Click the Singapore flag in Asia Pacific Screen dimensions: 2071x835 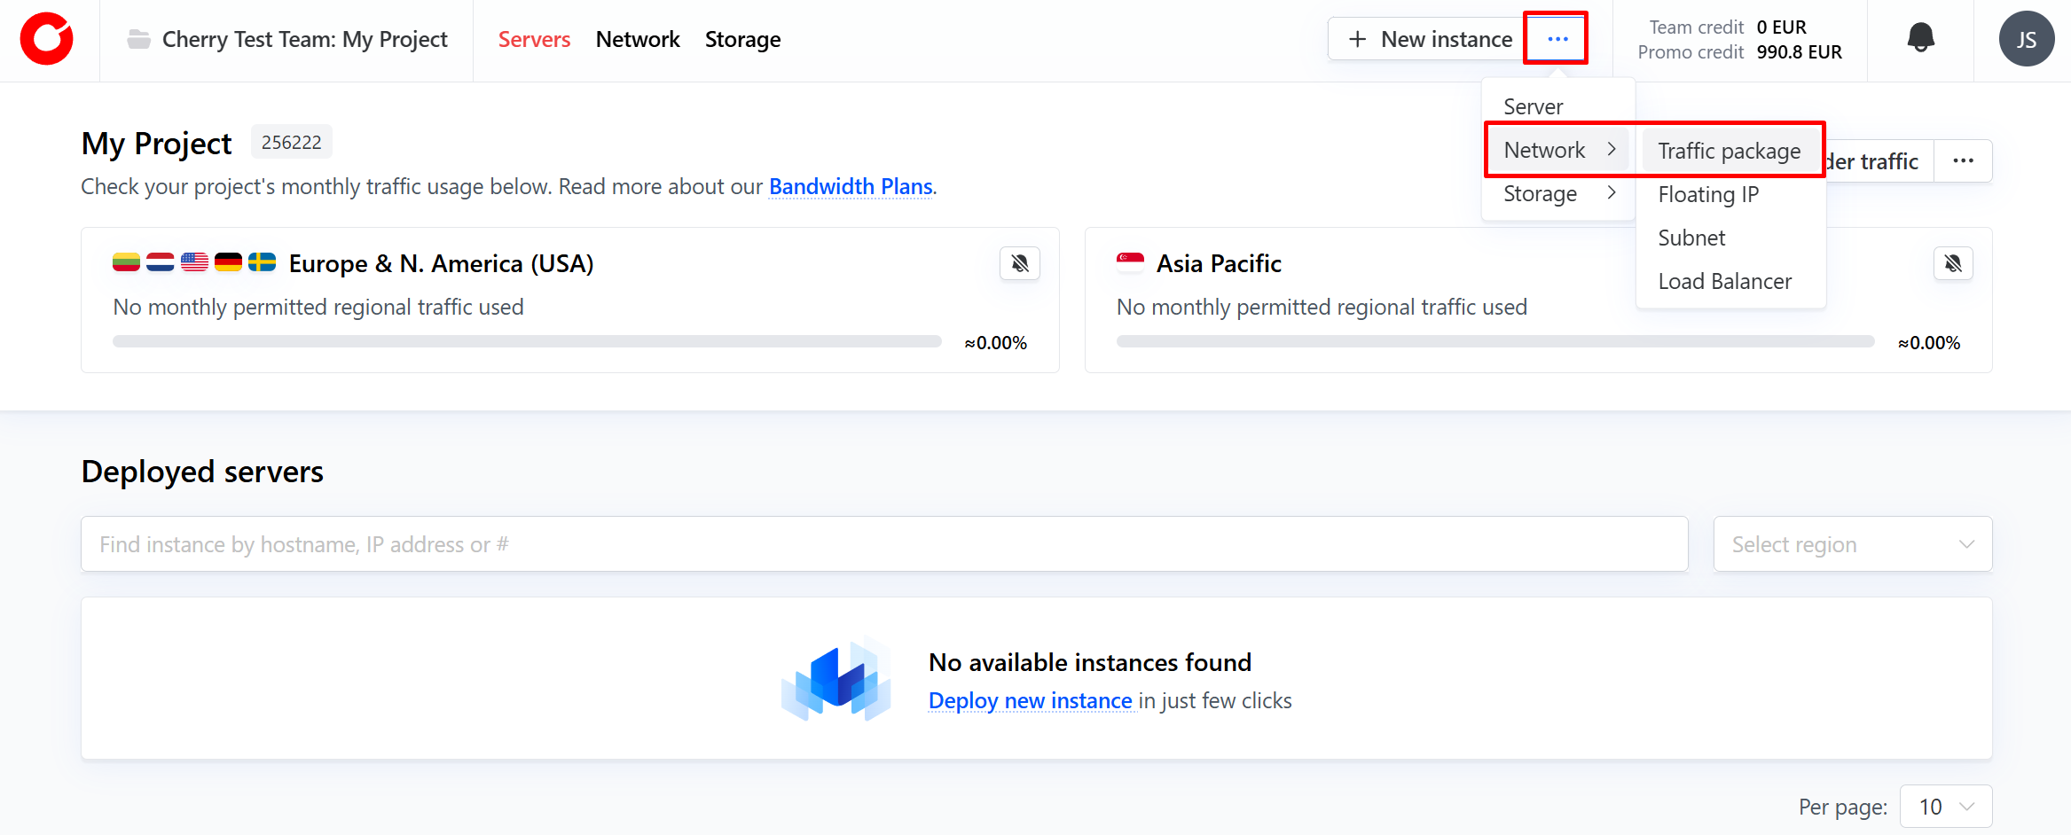[1130, 263]
